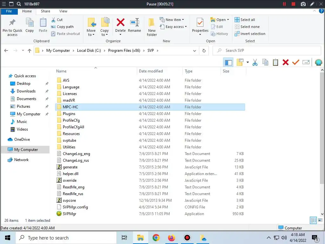Select OneDrive in the navigation pane
This screenshot has width=325, height=244.
pyautogui.click(x=22, y=139)
